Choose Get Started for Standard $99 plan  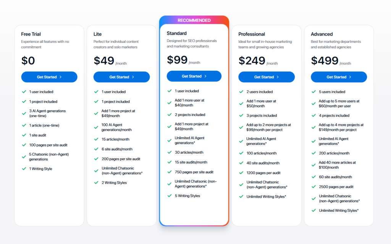(x=194, y=76)
